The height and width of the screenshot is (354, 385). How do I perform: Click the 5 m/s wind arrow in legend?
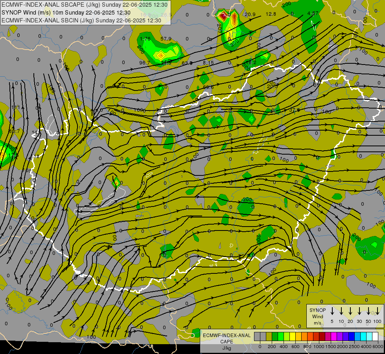coord(332,311)
